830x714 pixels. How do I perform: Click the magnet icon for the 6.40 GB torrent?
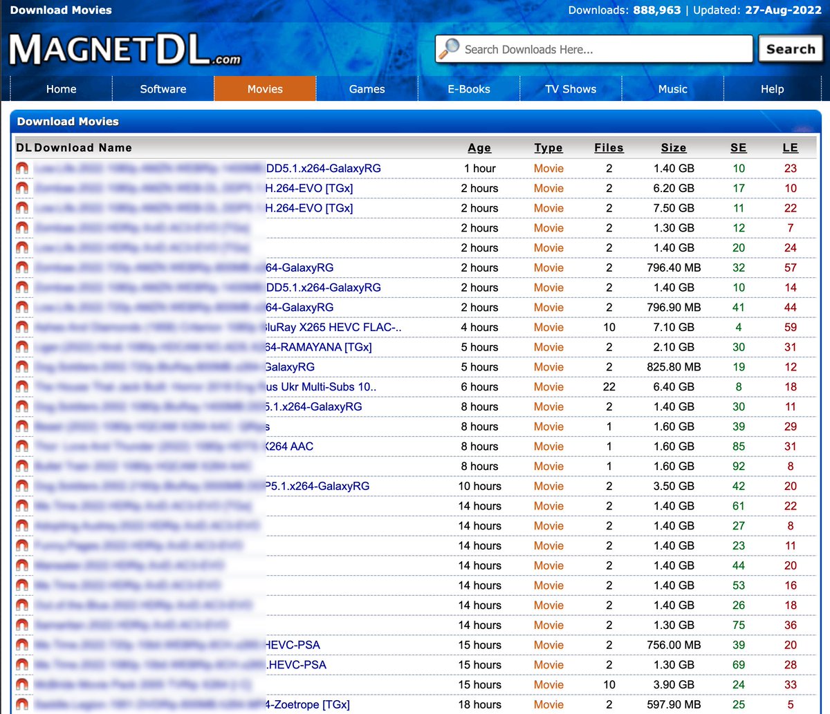click(22, 387)
